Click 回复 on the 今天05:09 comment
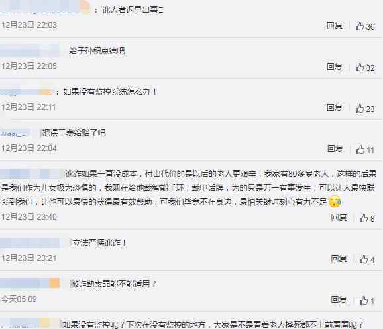This screenshot has height=329, width=383. (x=339, y=299)
